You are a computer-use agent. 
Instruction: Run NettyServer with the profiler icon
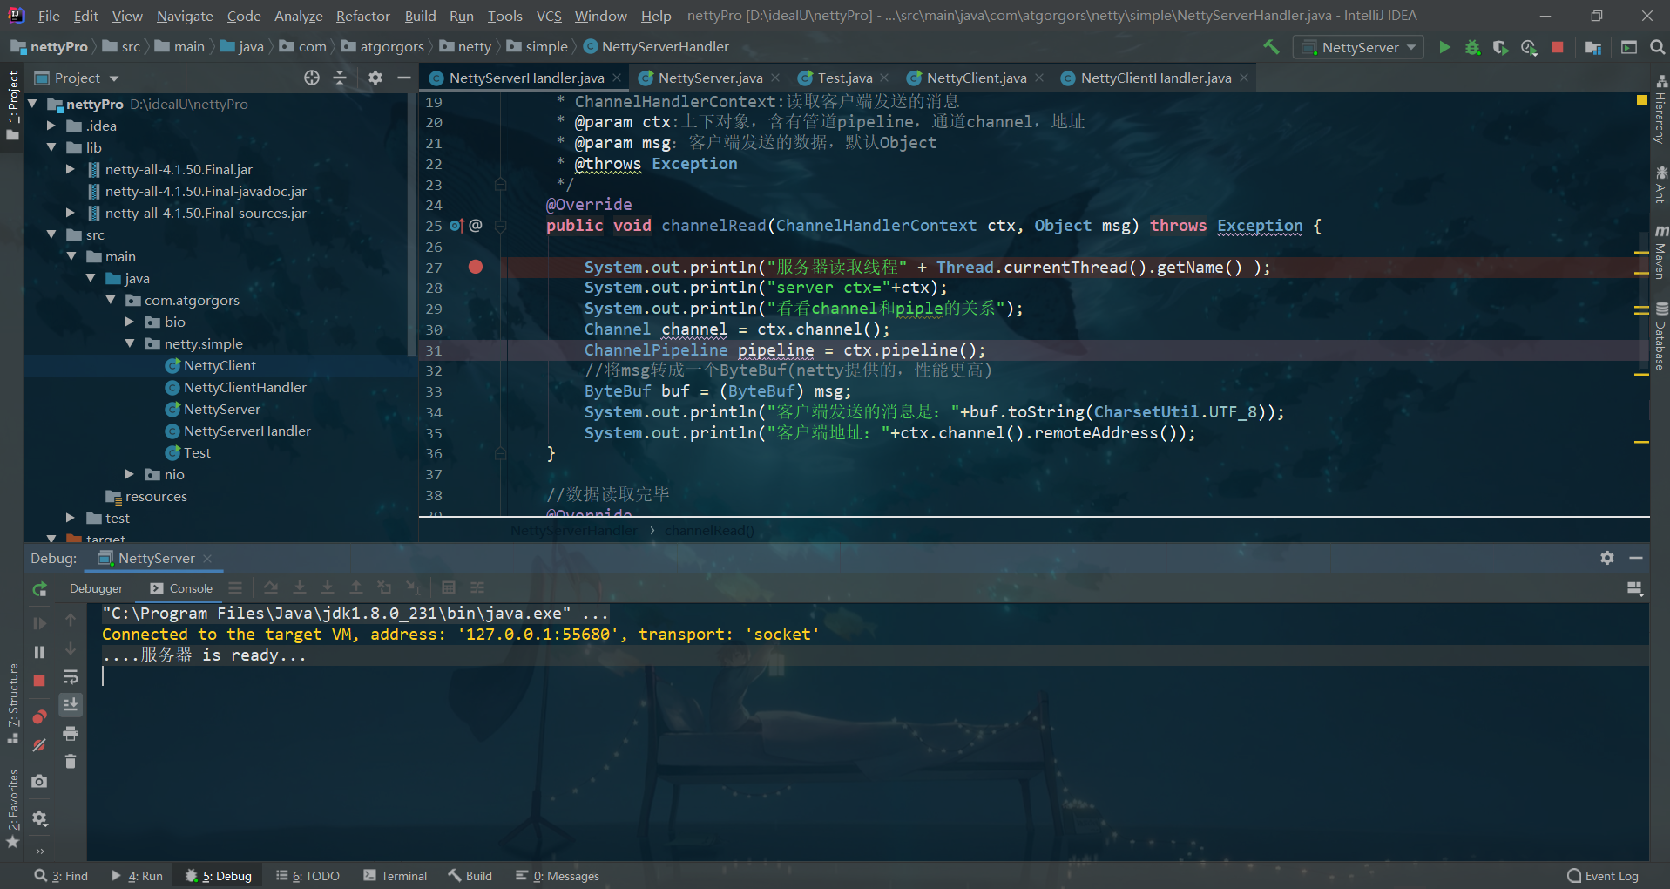point(1529,47)
